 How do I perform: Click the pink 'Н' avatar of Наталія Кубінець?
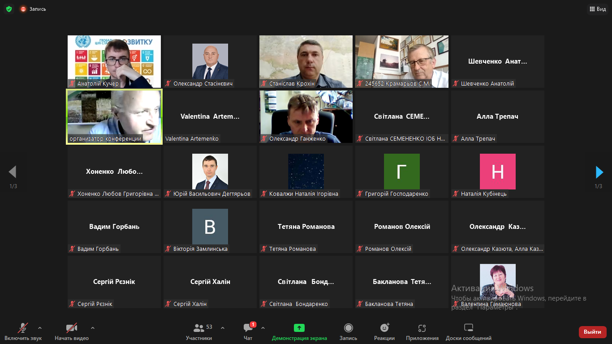click(498, 172)
